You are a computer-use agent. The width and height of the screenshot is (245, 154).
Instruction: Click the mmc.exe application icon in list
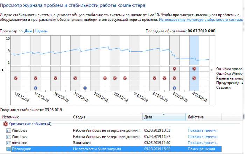coord(8,143)
